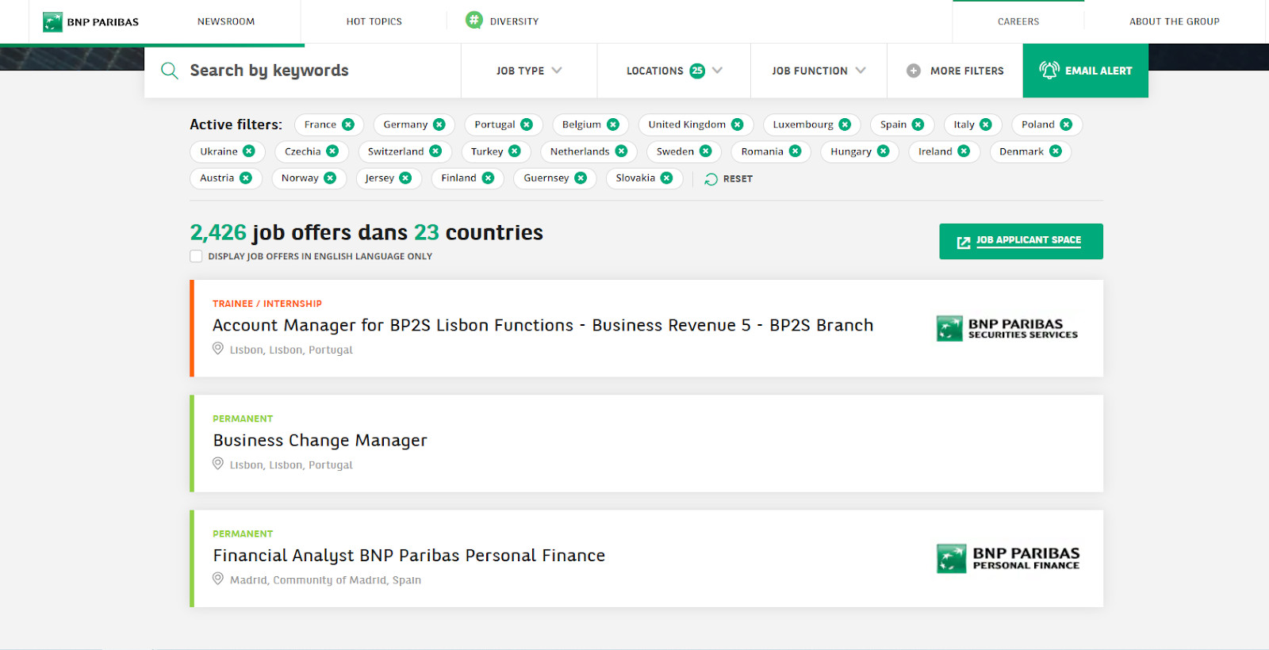Viewport: 1269px width, 650px height.
Task: Remove the Hungary filter with its X icon
Action: click(884, 151)
